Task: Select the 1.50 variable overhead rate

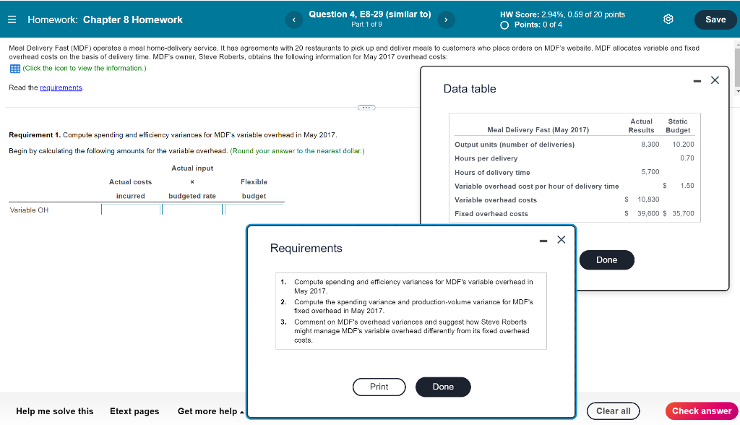Action: 687,186
